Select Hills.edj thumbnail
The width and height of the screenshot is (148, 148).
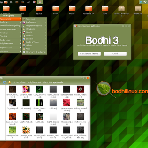(53, 103)
